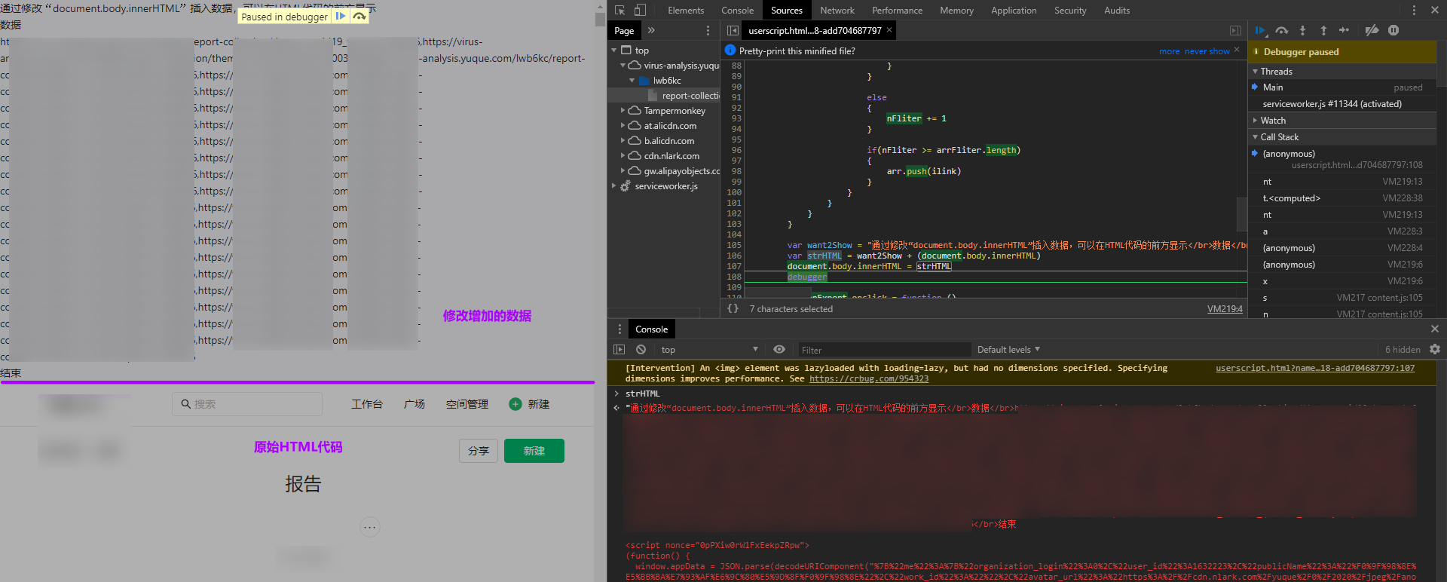Clear the console with the ban icon

tap(641, 349)
